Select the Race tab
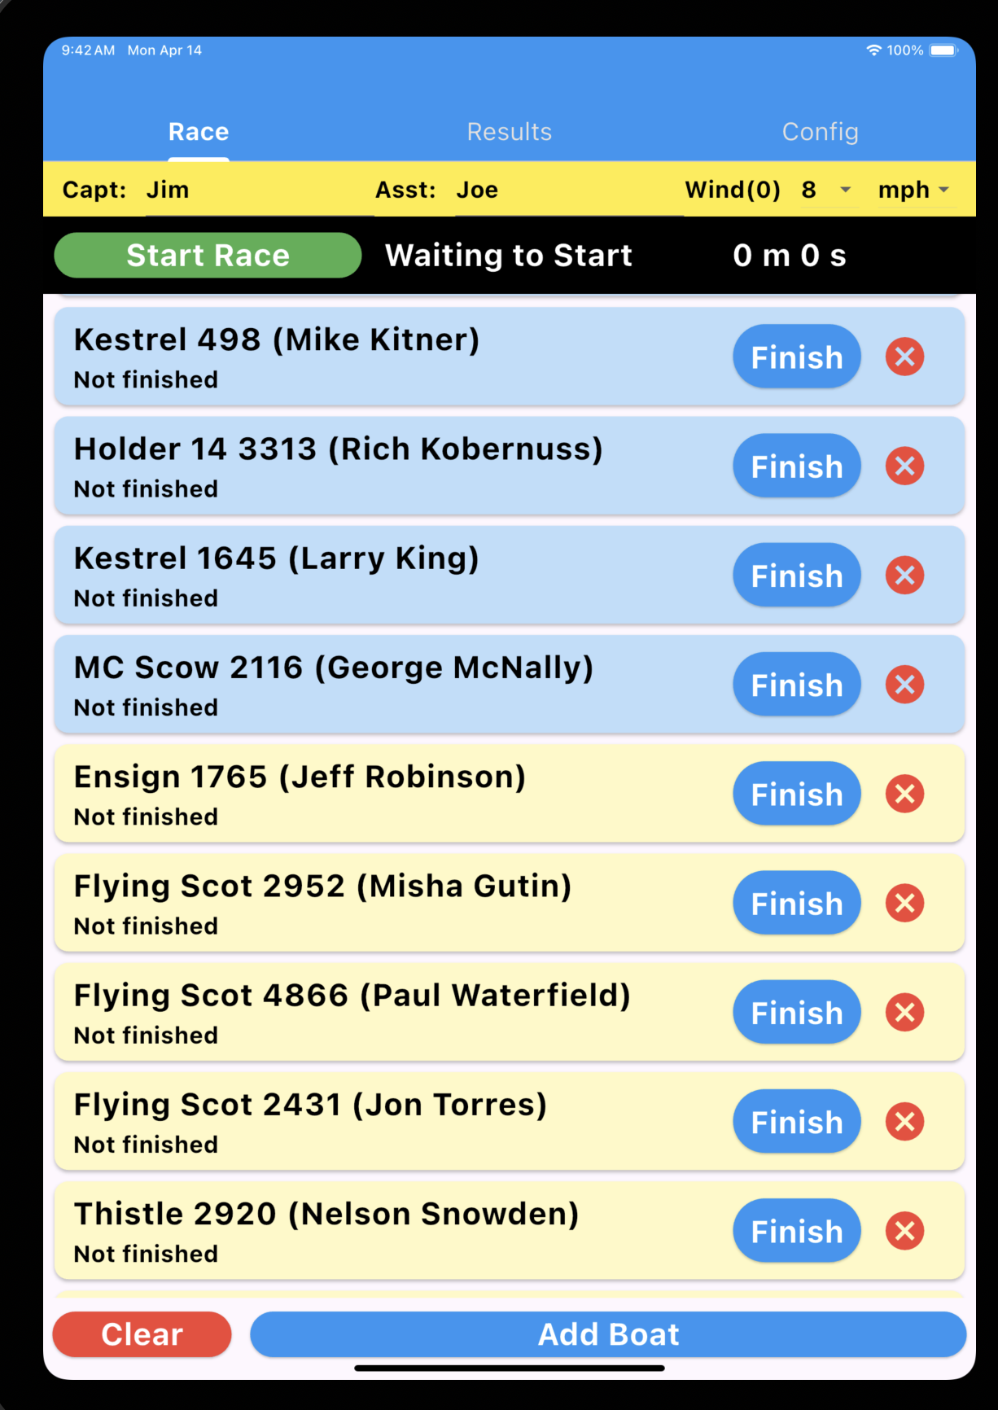998x1410 pixels. point(199,132)
